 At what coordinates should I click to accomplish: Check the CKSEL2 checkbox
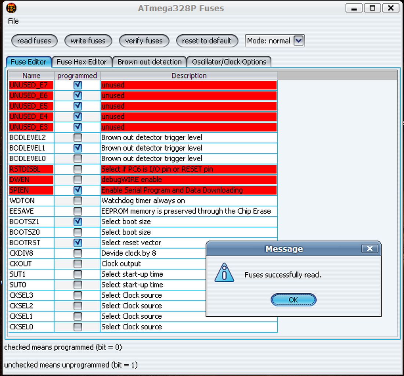tap(77, 306)
